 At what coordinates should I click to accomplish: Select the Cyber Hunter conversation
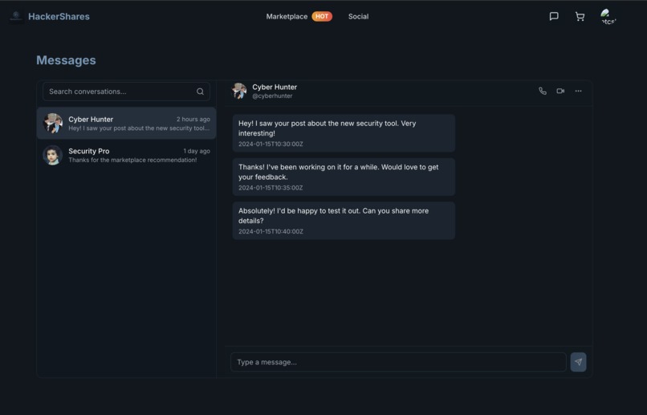(x=126, y=123)
